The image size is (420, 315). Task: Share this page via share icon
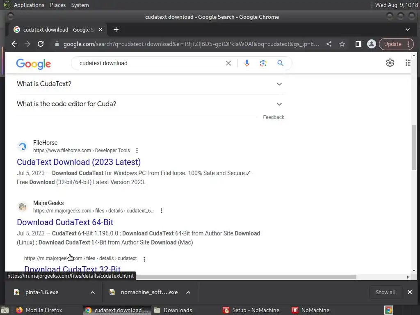coord(329,44)
